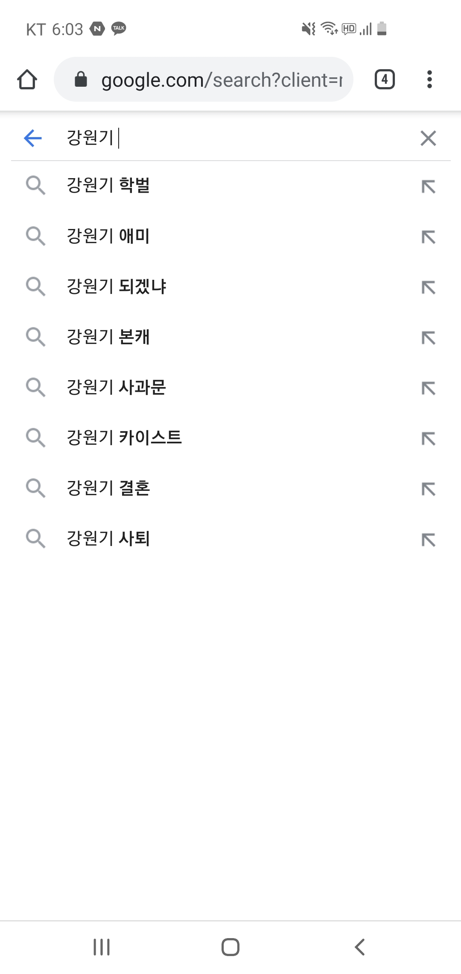This screenshot has height=974, width=461.
Task: Tap the Chrome home icon
Action: click(x=27, y=79)
